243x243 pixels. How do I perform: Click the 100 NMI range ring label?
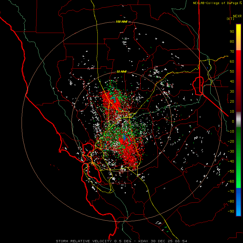122,22
